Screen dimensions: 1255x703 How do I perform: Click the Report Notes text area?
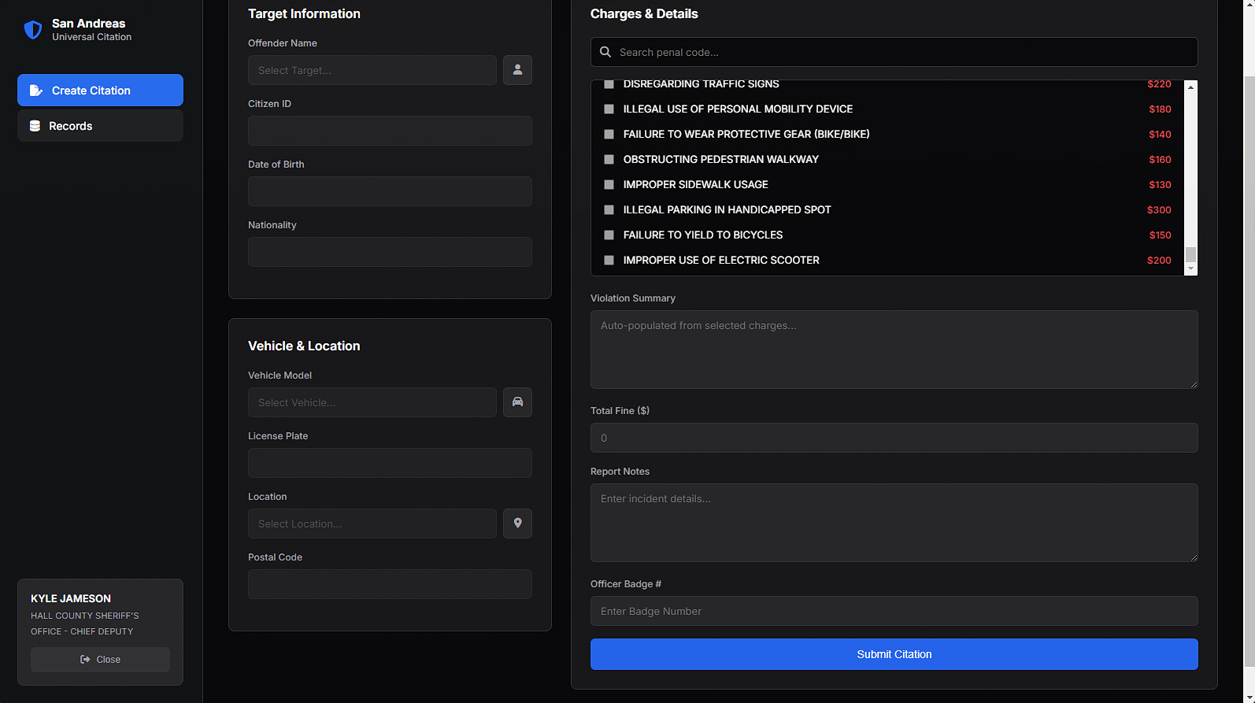pyautogui.click(x=894, y=523)
